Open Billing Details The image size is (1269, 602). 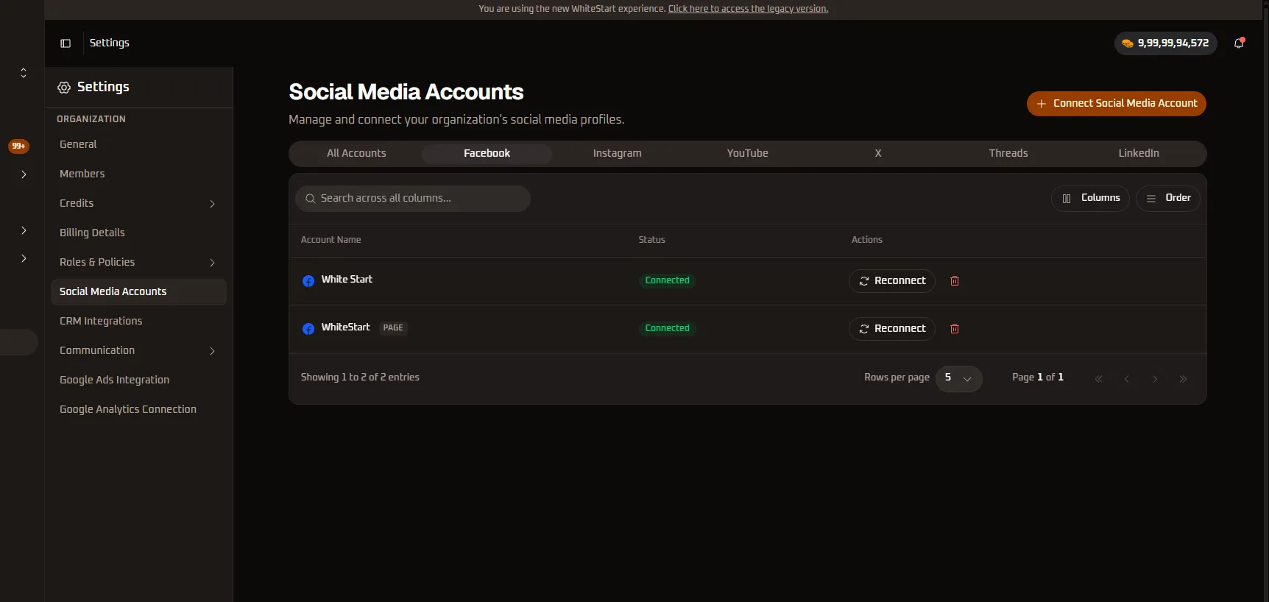[138, 233]
